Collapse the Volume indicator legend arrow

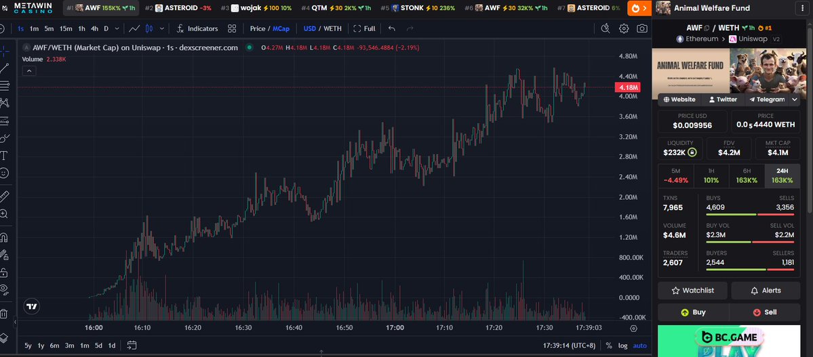pos(28,70)
